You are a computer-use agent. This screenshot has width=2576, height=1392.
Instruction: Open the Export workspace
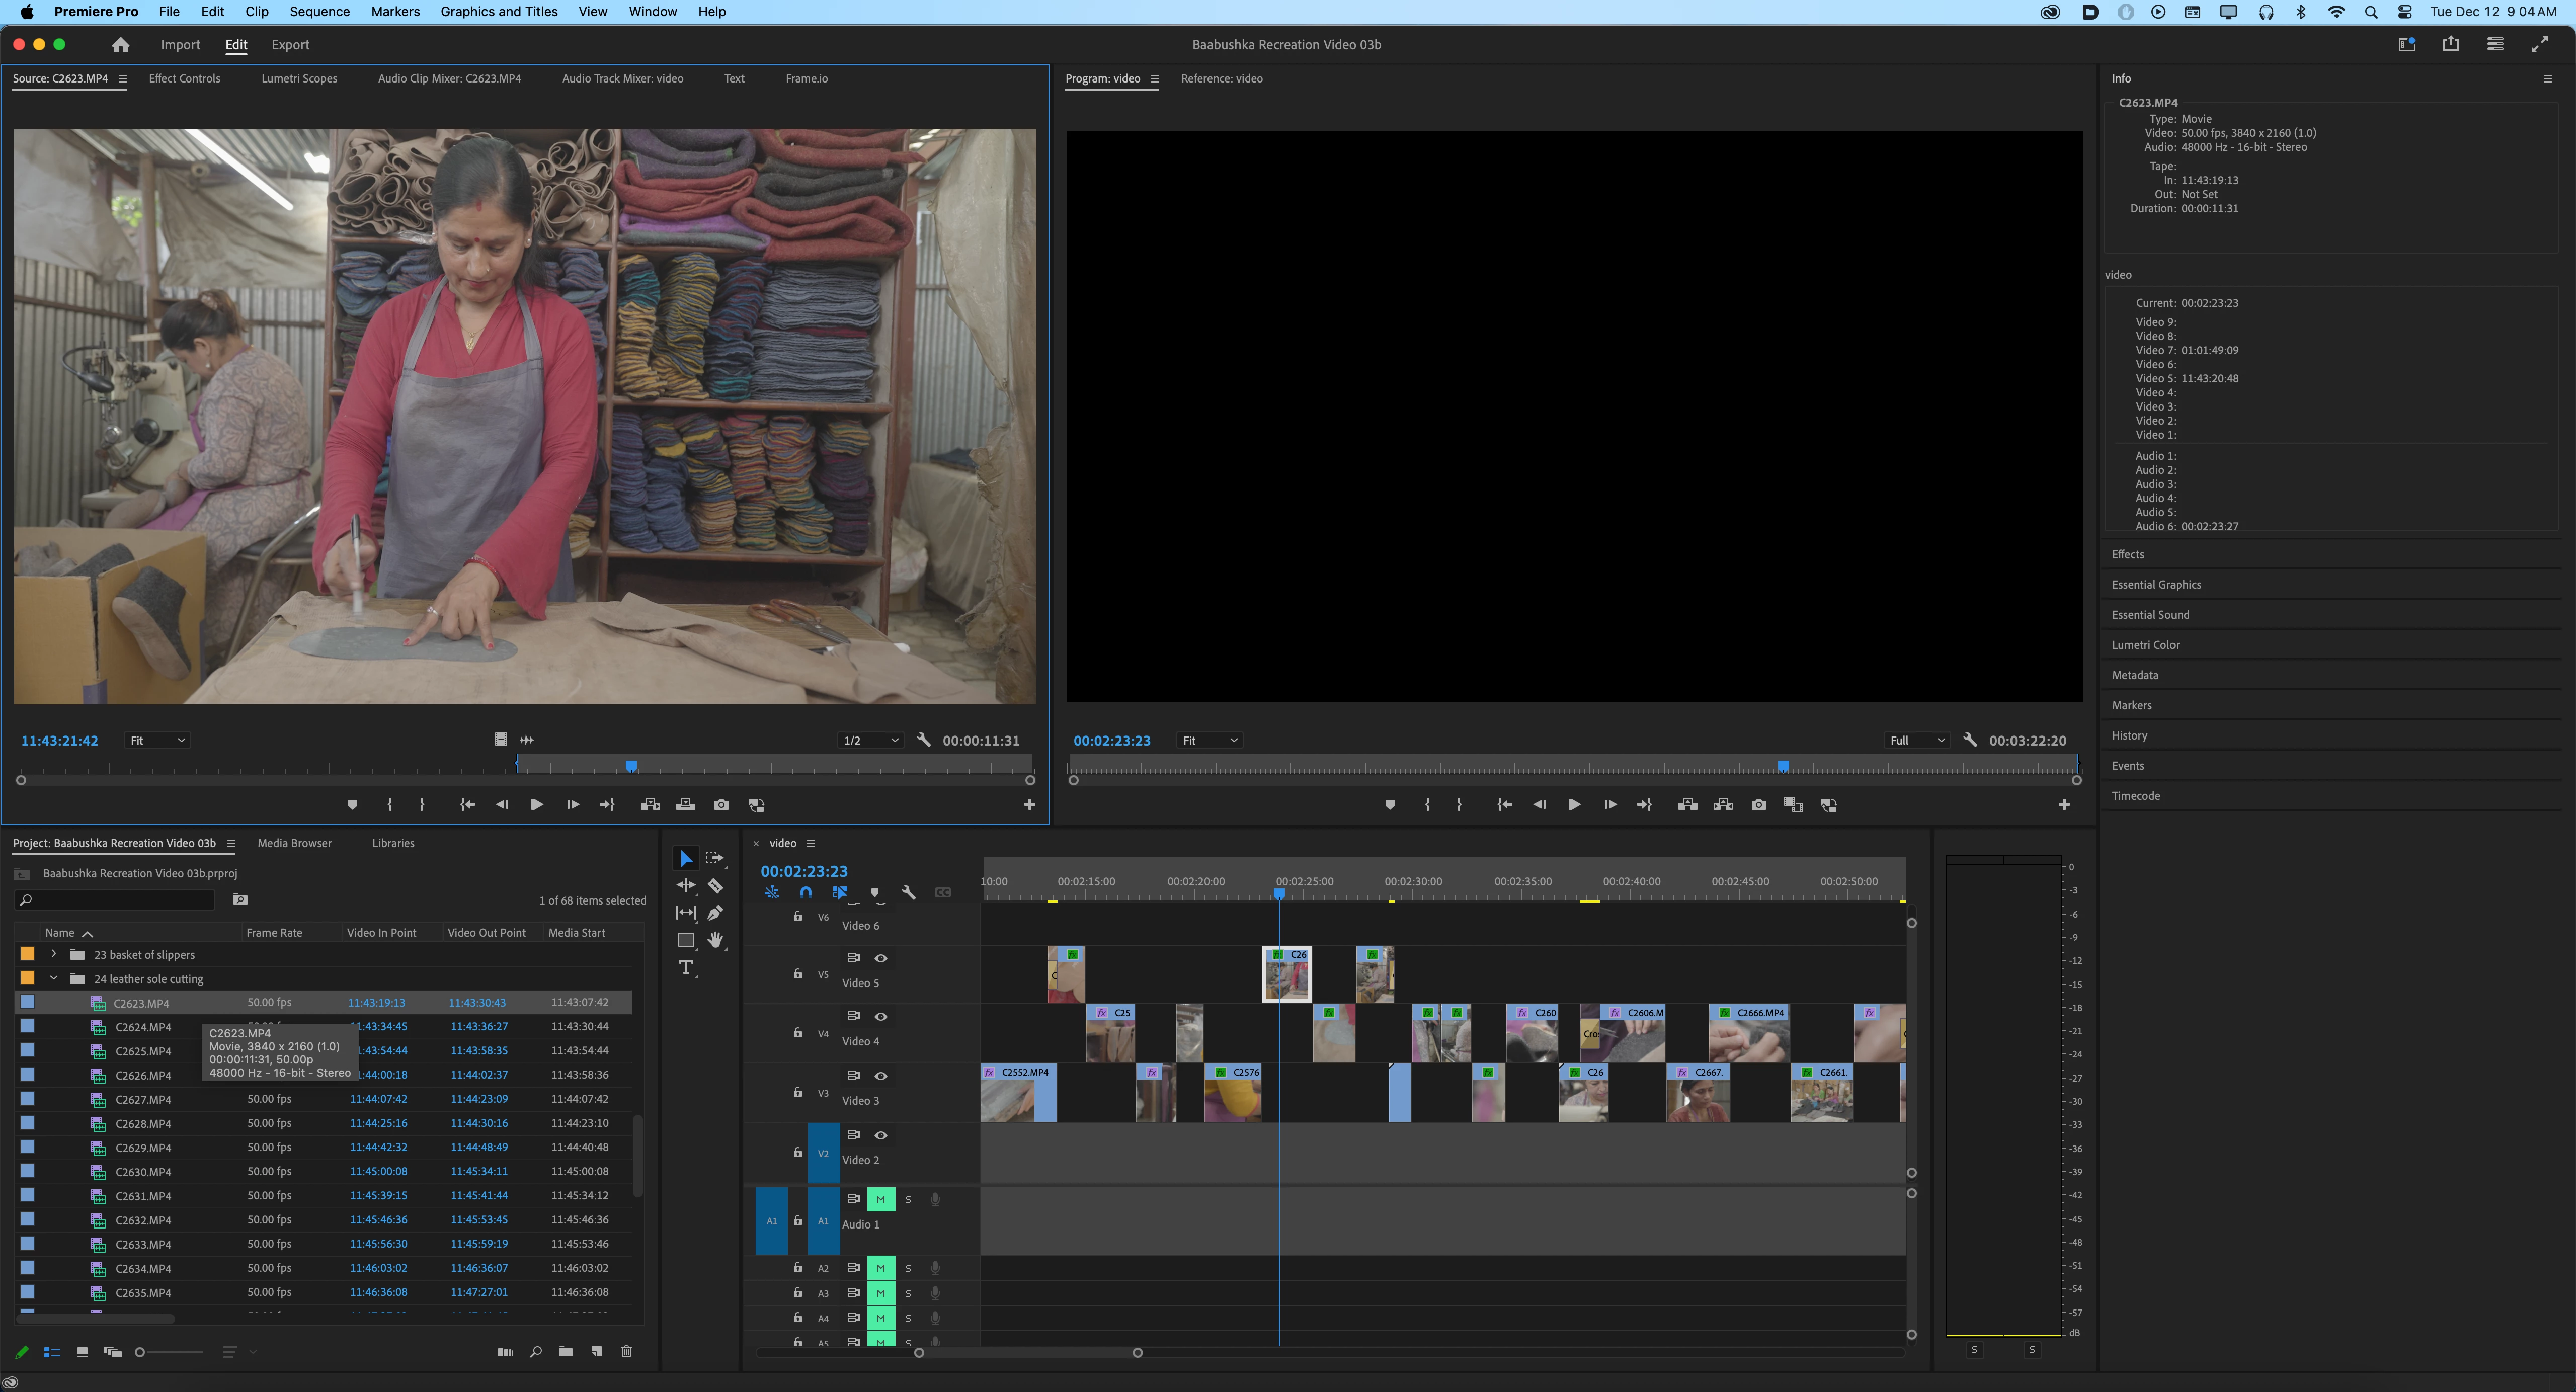click(x=290, y=45)
